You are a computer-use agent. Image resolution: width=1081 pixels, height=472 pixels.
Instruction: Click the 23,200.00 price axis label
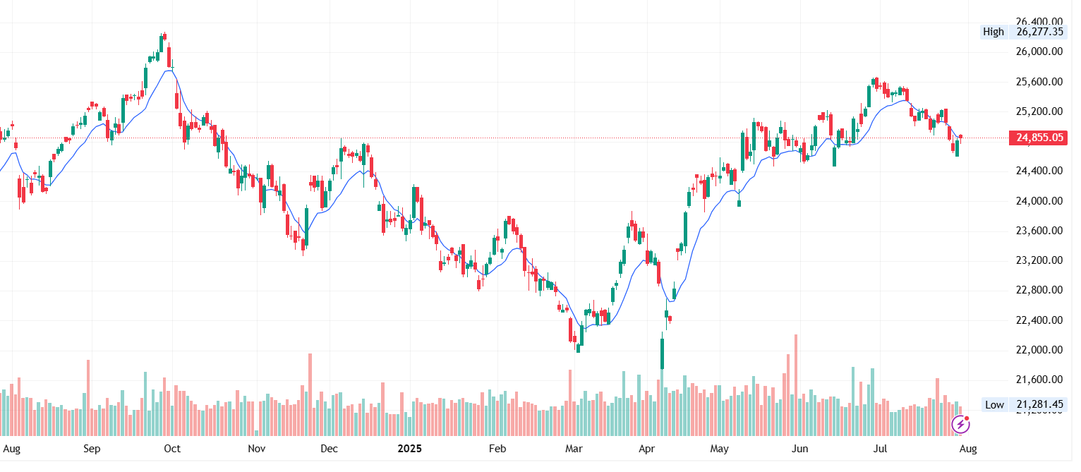click(x=1039, y=260)
